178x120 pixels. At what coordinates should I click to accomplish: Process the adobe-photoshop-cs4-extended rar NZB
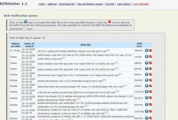click(147, 104)
